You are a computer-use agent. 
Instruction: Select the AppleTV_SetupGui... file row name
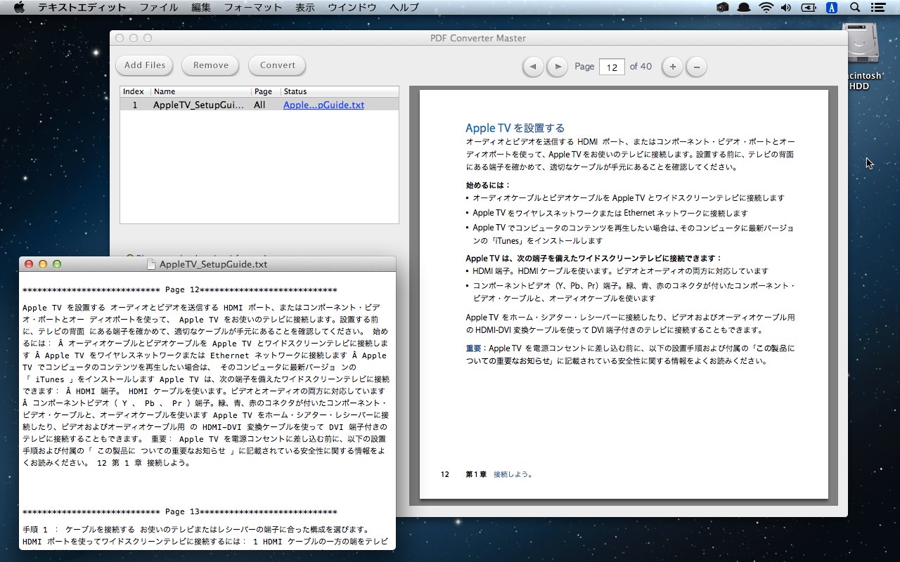[x=199, y=105]
